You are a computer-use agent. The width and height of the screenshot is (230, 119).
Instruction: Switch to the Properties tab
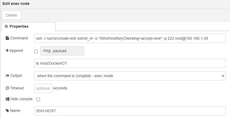pos(28,27)
